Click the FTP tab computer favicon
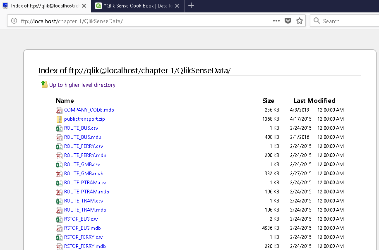 pyautogui.click(x=5, y=6)
